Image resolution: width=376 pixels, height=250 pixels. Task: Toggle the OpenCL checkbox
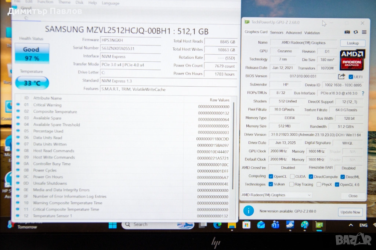click(271, 177)
